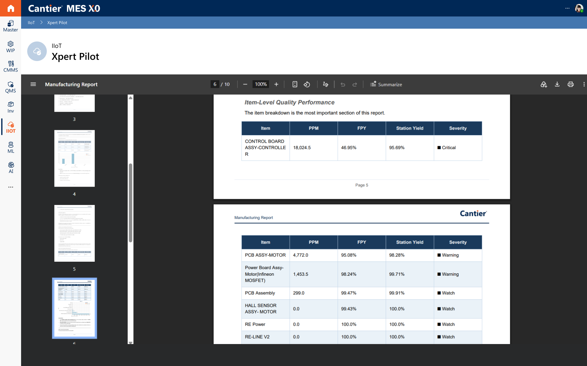This screenshot has height=366, width=587.
Task: Select page 4 thumbnail
Action: 74,158
